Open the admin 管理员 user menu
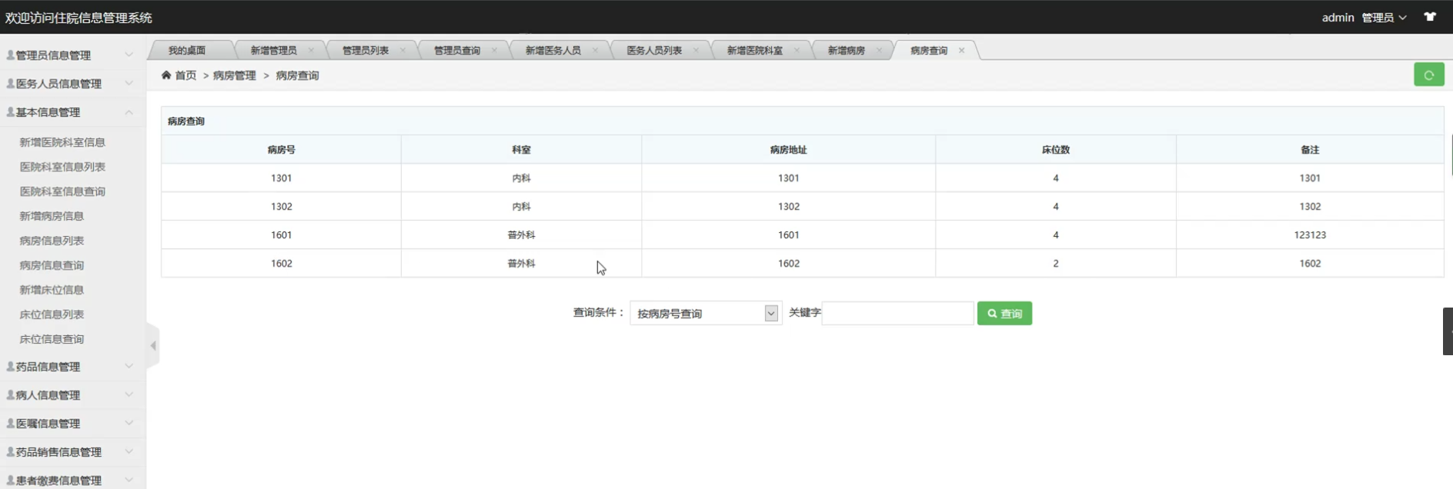This screenshot has width=1453, height=489. click(x=1363, y=18)
